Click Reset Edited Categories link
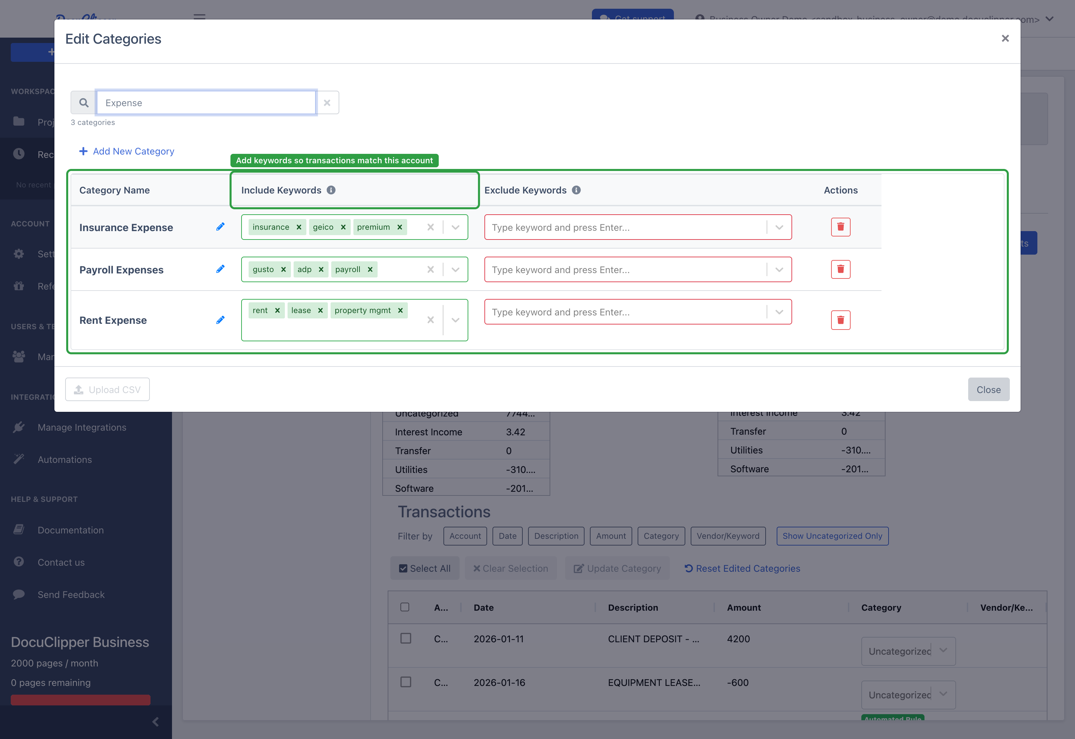This screenshot has width=1075, height=739. point(742,568)
